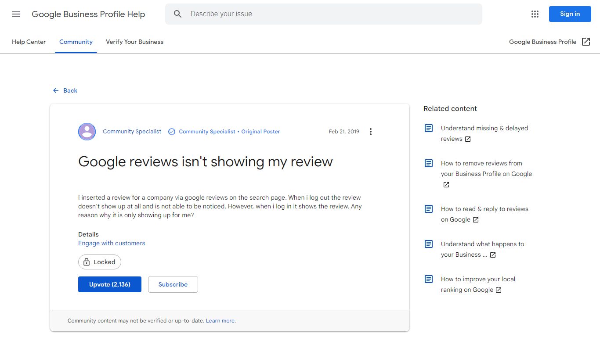Click the Google Business Profile Help title
Screen dimensions: 600x337
click(x=88, y=14)
